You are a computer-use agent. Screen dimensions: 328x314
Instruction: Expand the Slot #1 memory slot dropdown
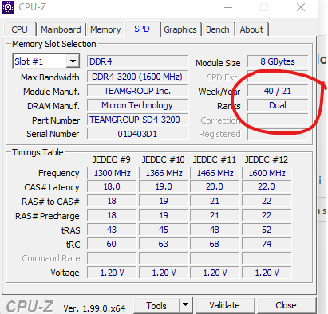coord(73,61)
